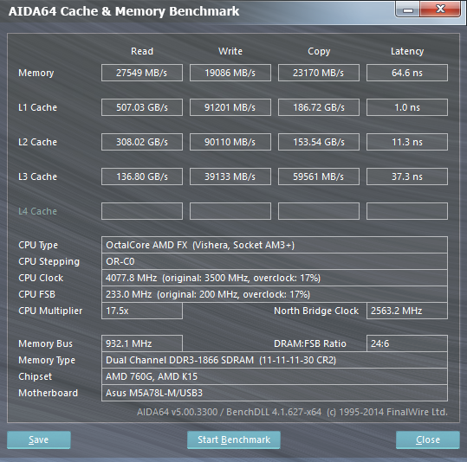467x462 pixels.
Task: Click the Copy column header
Action: tap(319, 51)
